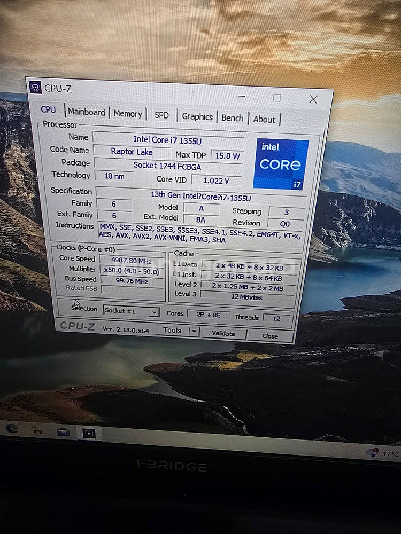Click the Stepping value 3
Image resolution: width=401 pixels, height=534 pixels.
(x=287, y=212)
